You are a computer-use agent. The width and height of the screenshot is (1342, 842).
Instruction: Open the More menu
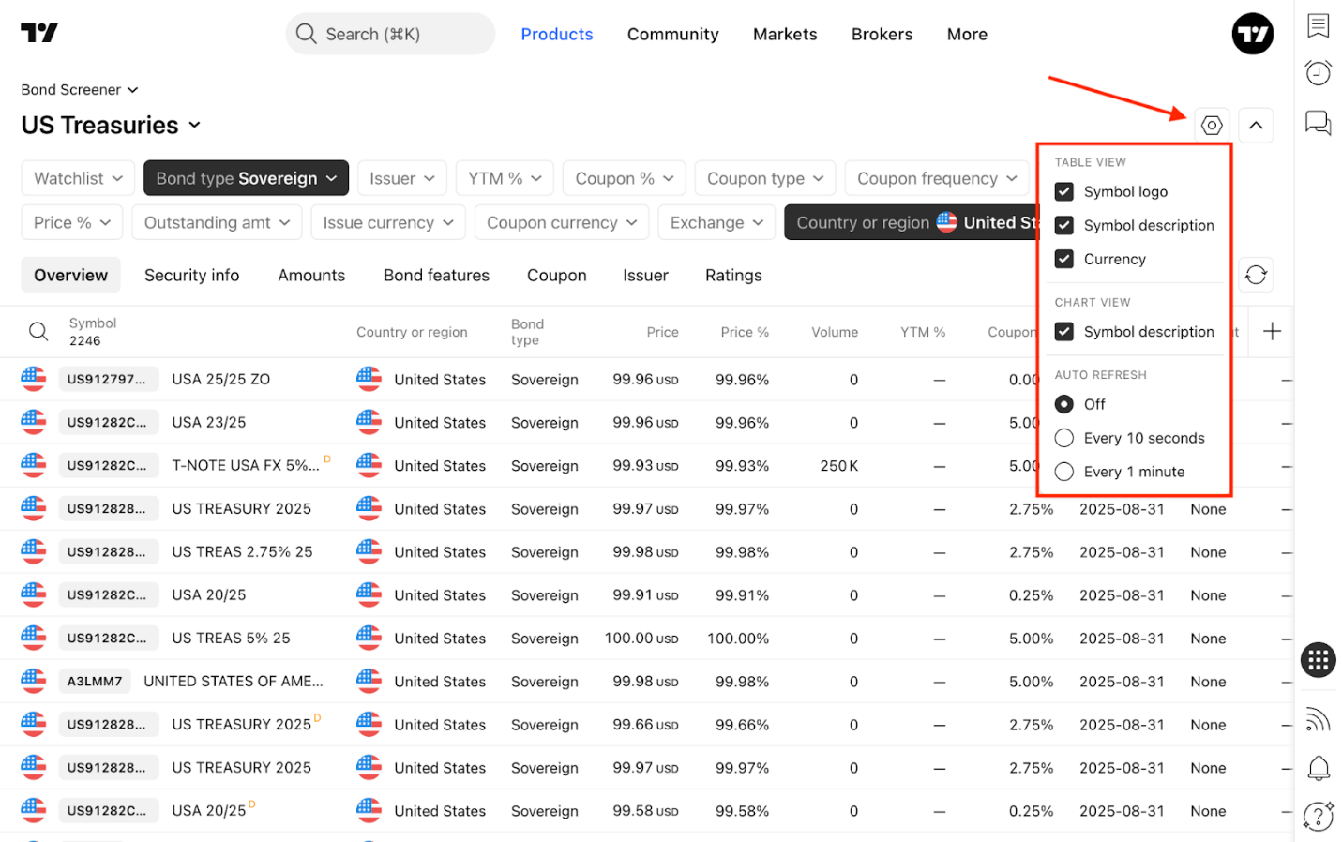click(967, 34)
